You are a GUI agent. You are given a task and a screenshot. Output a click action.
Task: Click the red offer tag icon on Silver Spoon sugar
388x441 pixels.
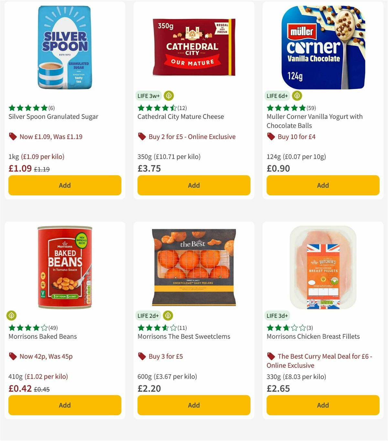(x=13, y=137)
